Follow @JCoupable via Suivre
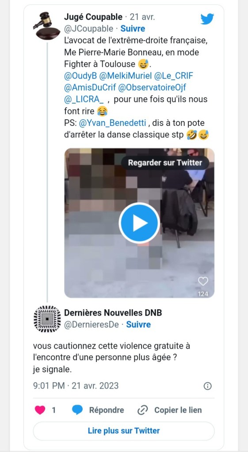 pos(133,29)
